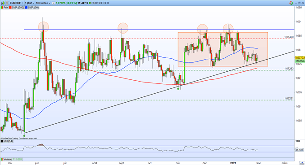Click the red SMA (200) color swatch
Viewport: 305px width, 165px height.
[10, 8]
